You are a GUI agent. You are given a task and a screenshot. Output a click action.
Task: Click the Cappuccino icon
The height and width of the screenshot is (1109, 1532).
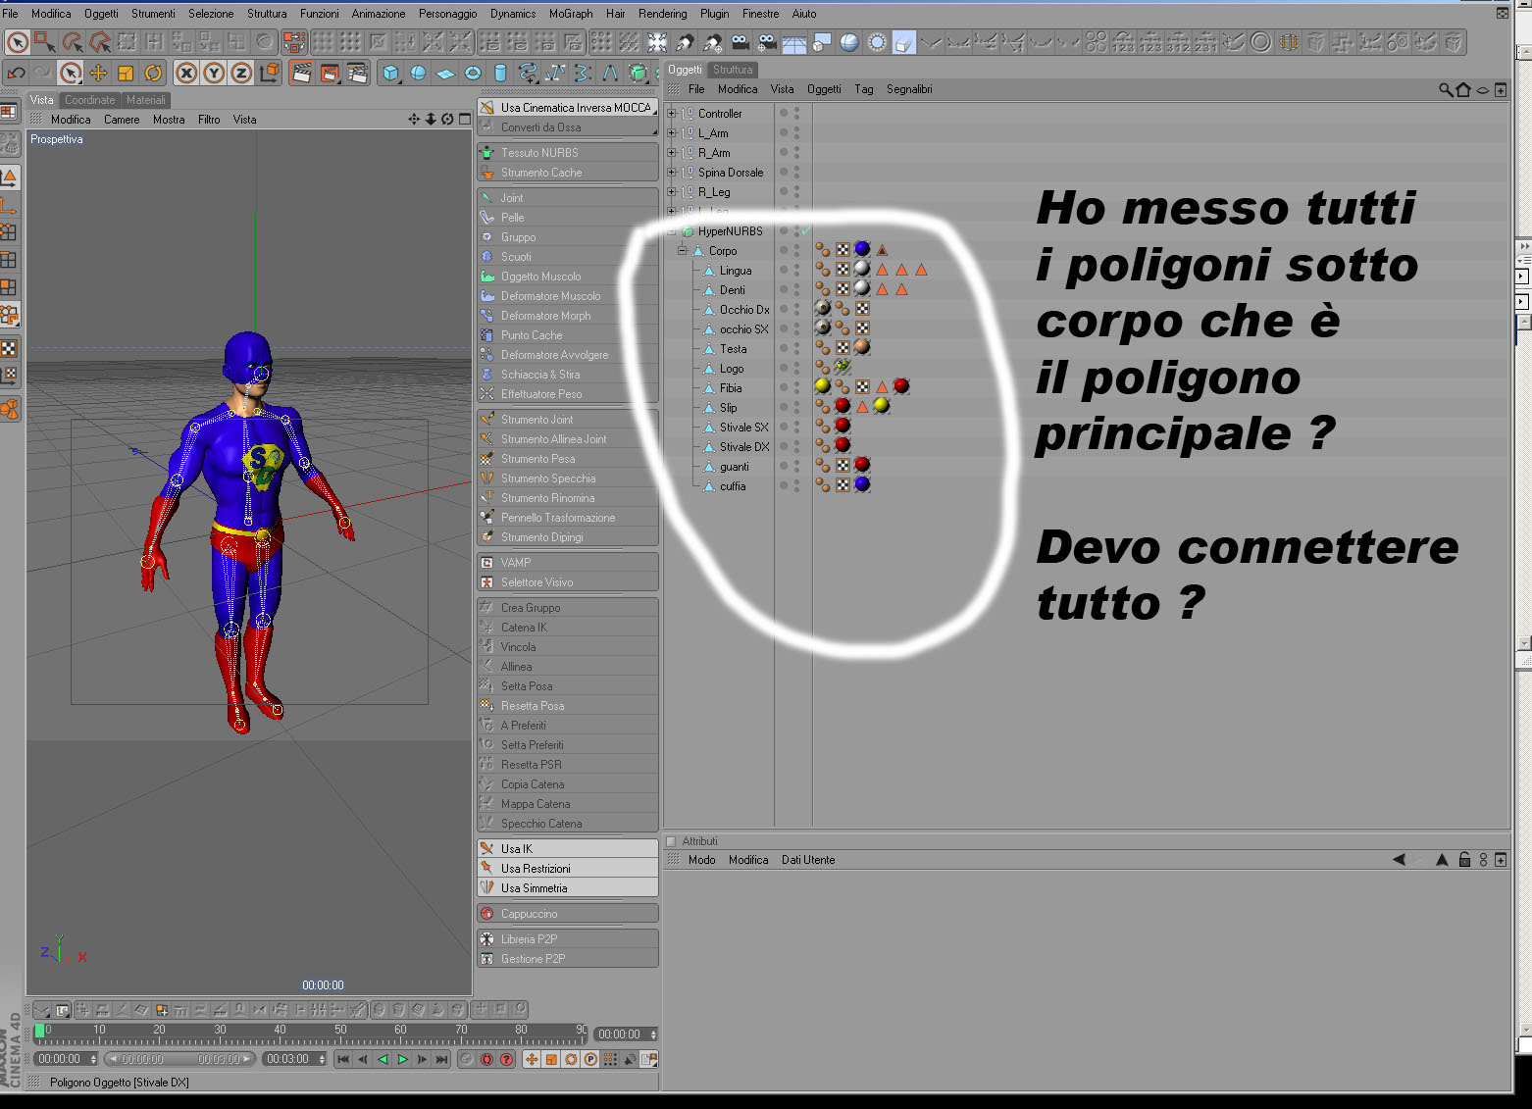tap(486, 914)
